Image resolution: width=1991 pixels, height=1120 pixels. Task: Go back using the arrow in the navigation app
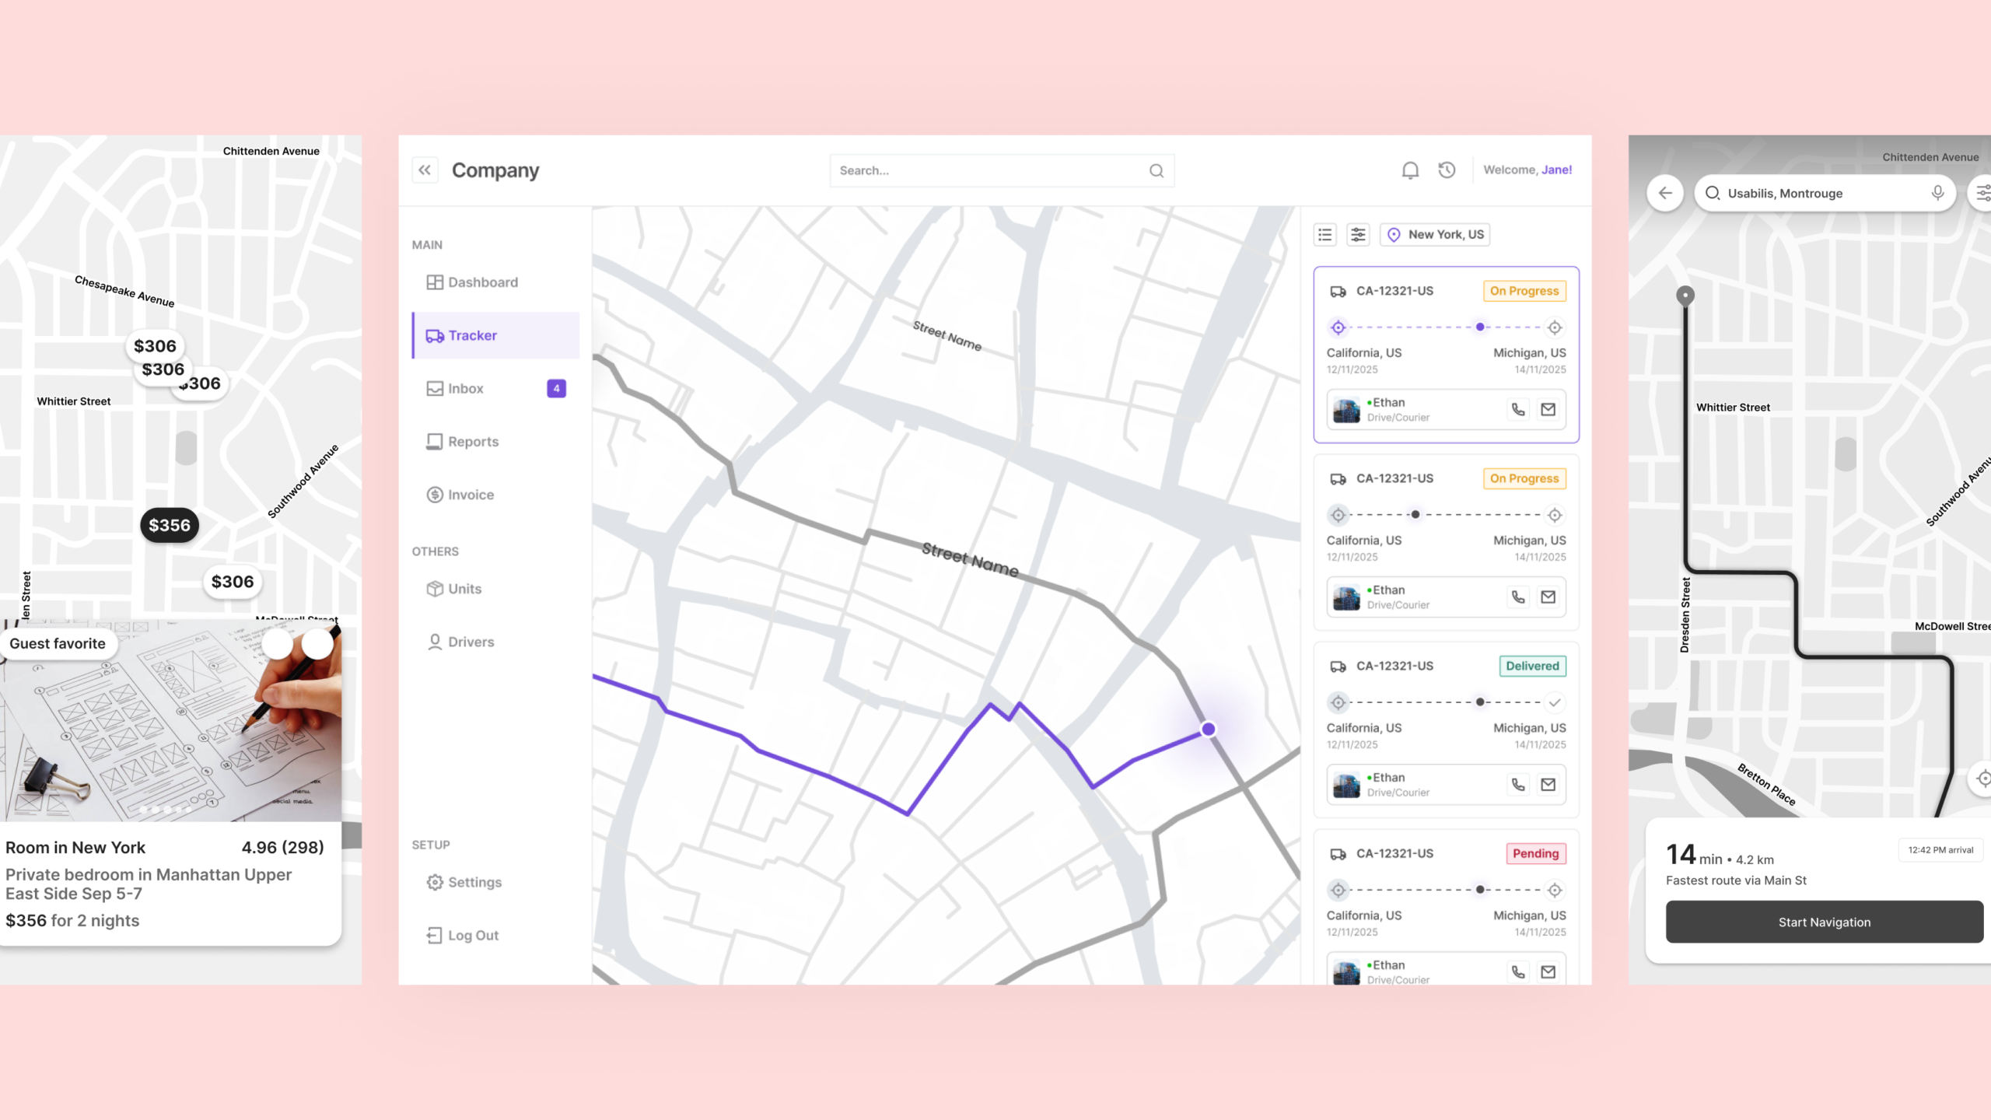click(1665, 193)
